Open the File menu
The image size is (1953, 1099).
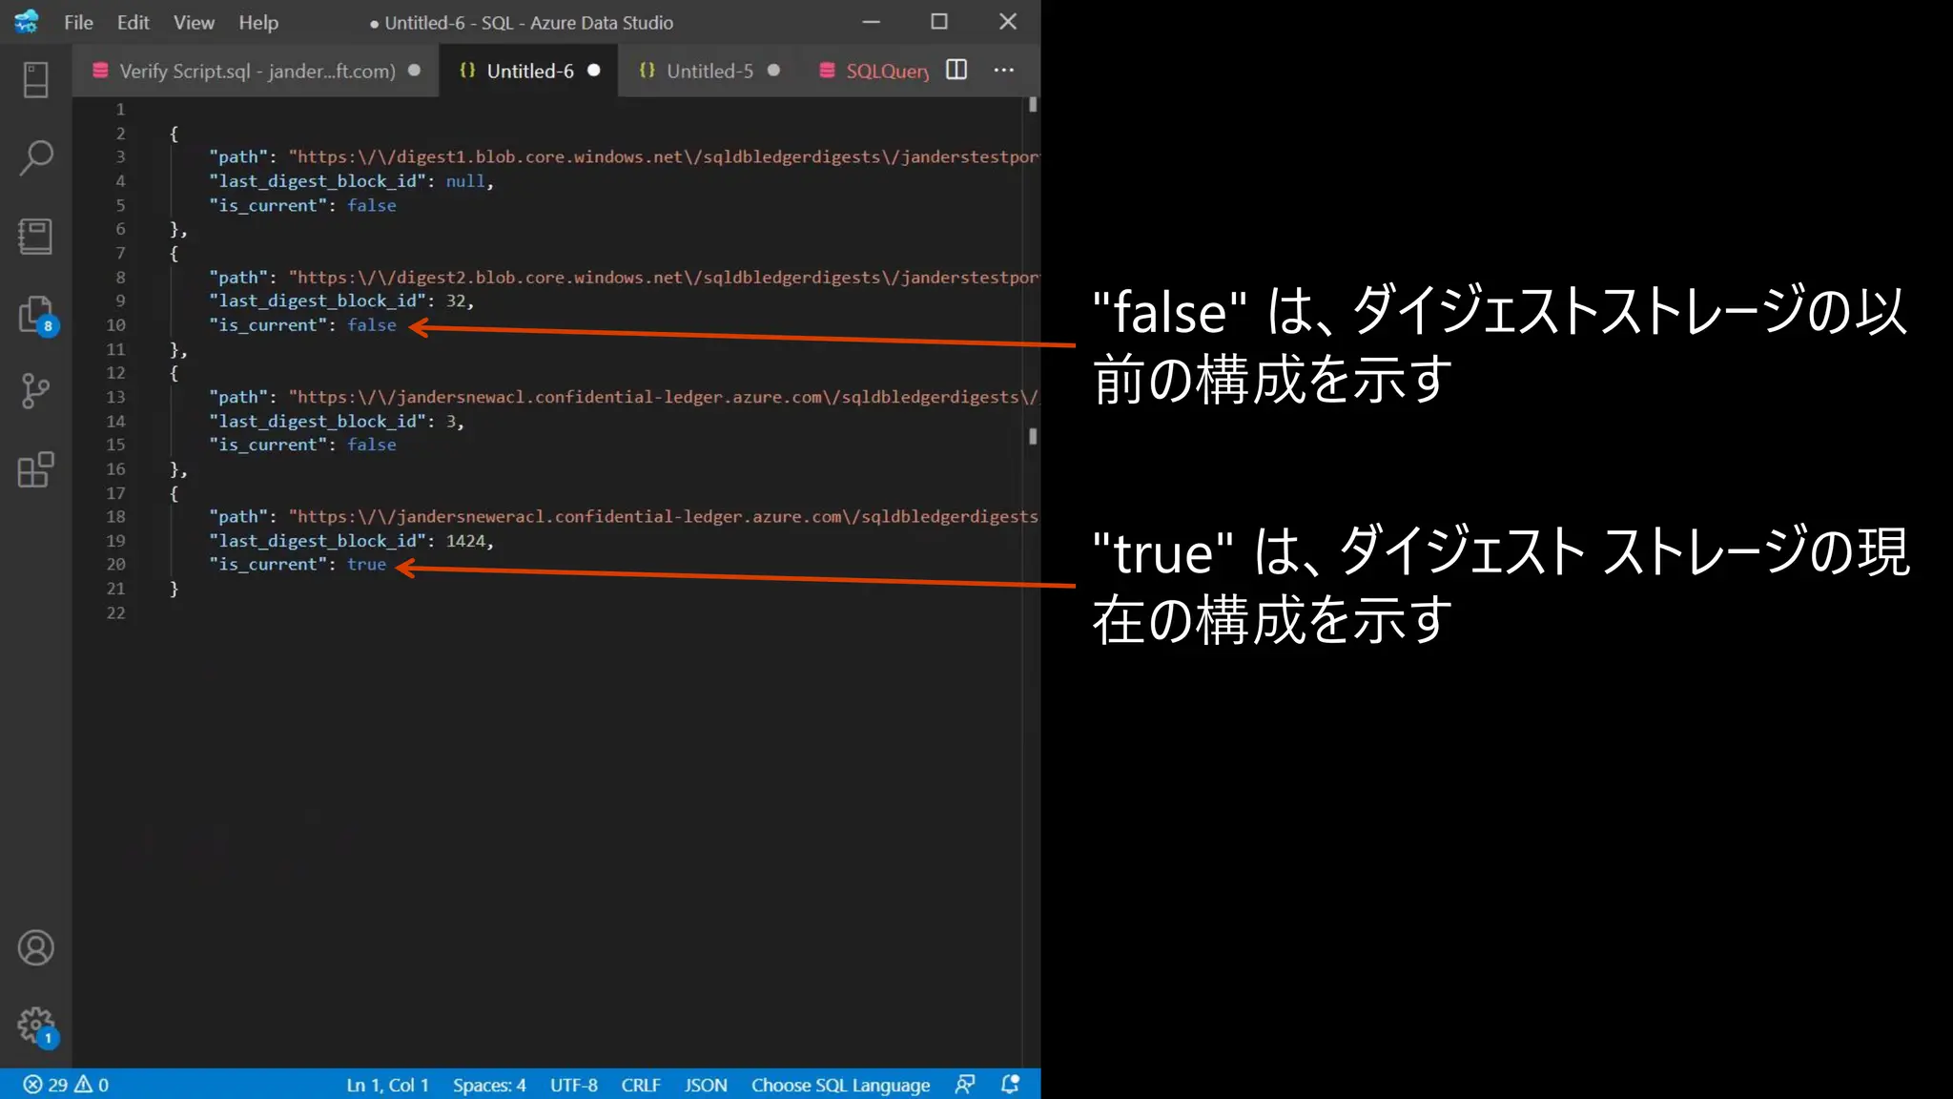pyautogui.click(x=78, y=22)
